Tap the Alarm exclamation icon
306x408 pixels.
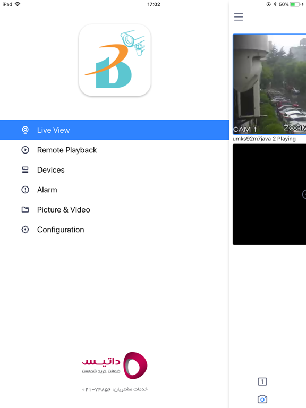[25, 190]
